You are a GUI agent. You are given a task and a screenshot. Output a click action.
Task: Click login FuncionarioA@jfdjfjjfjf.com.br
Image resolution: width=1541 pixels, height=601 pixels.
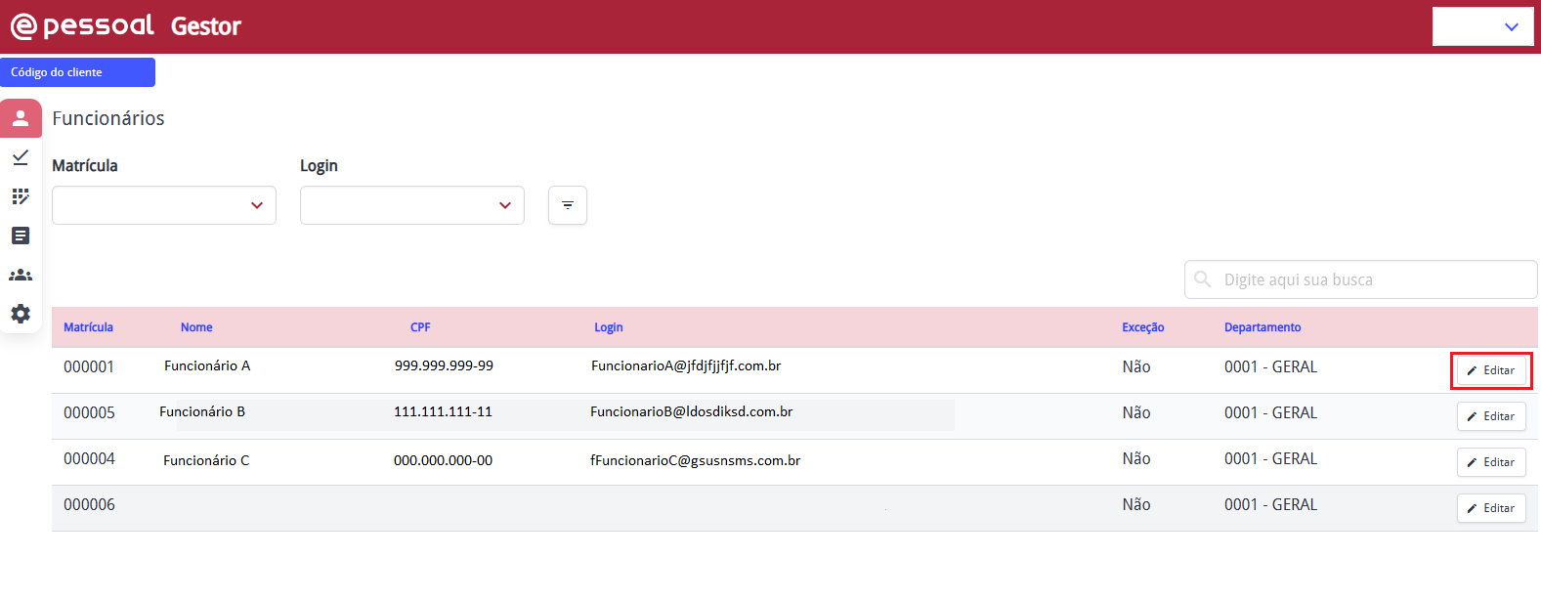pyautogui.click(x=686, y=365)
